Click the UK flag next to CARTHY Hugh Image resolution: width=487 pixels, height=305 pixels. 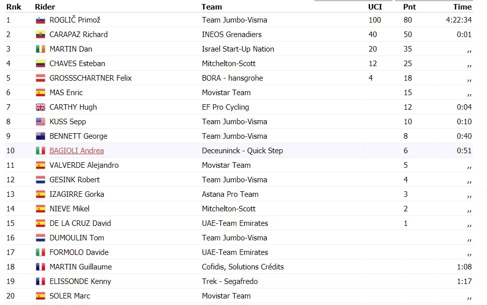(x=41, y=107)
